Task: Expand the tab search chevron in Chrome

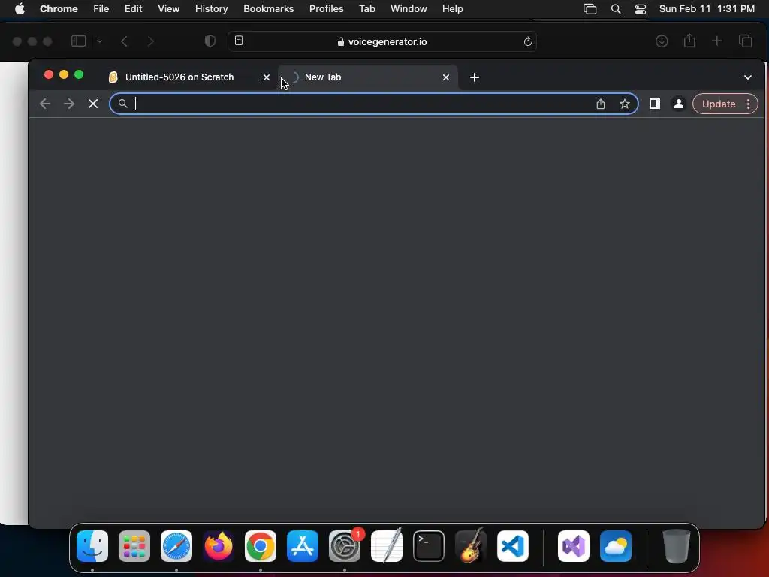Action: point(747,77)
